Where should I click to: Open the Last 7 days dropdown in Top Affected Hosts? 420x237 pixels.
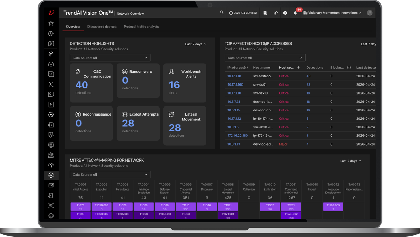click(x=368, y=44)
